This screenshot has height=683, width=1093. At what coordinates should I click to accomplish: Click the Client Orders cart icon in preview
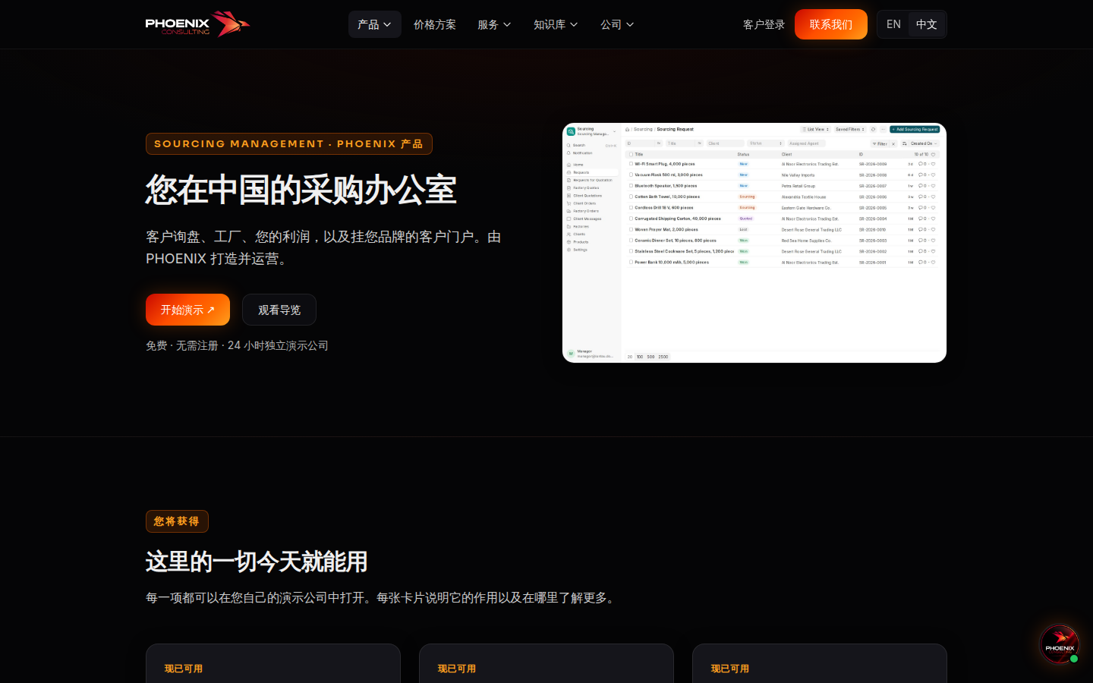point(569,203)
